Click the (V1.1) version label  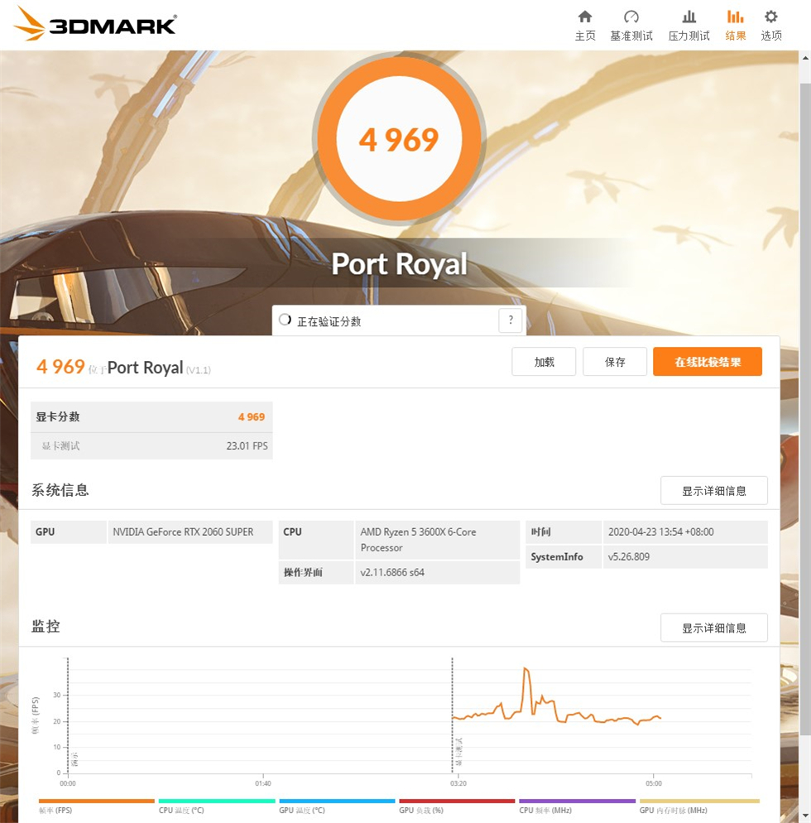[199, 370]
